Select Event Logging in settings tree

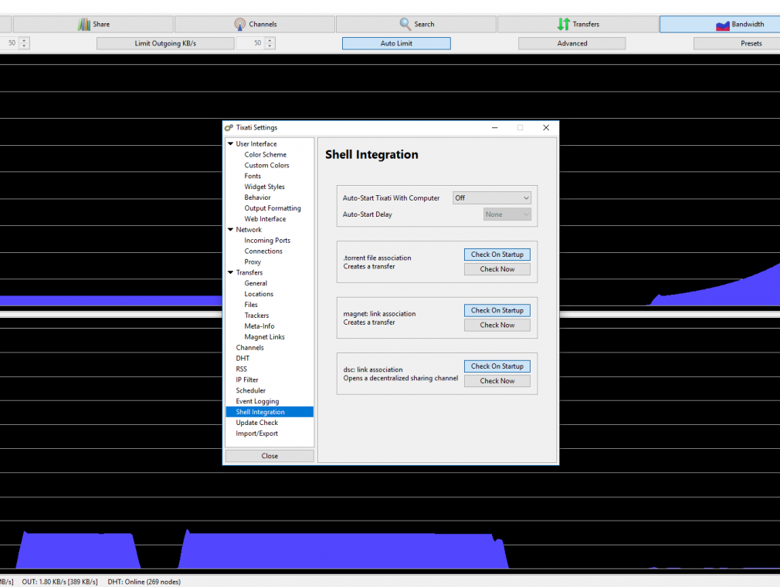point(257,402)
